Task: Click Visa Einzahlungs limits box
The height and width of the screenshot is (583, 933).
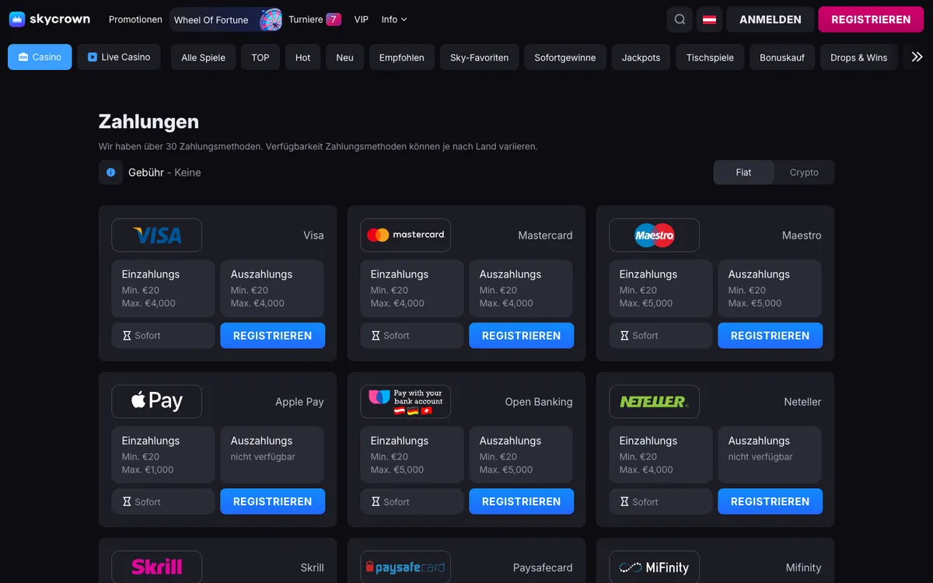Action: click(x=163, y=288)
